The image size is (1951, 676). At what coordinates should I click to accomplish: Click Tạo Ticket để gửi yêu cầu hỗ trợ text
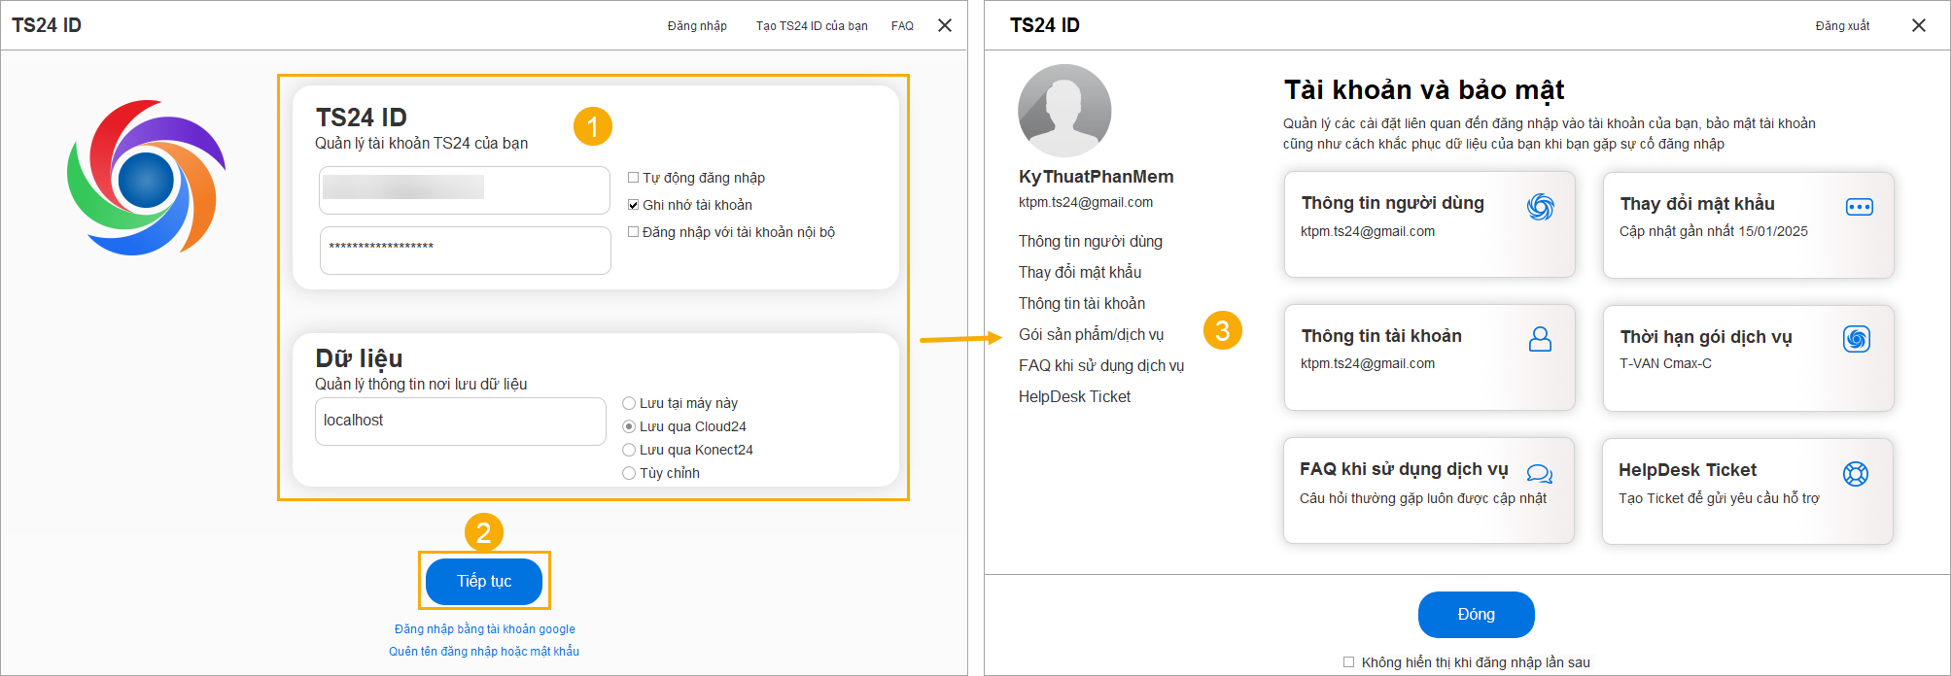point(1719,498)
